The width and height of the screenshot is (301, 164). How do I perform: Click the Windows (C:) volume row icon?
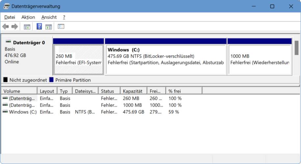(x=5, y=112)
